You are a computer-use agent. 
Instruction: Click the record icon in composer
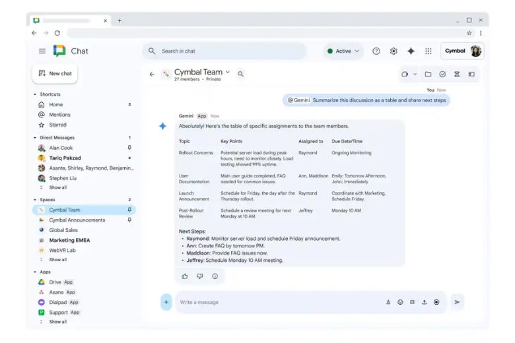click(x=436, y=302)
